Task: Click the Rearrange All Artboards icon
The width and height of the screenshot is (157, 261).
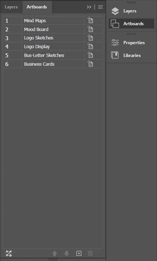Action: [x=9, y=253]
